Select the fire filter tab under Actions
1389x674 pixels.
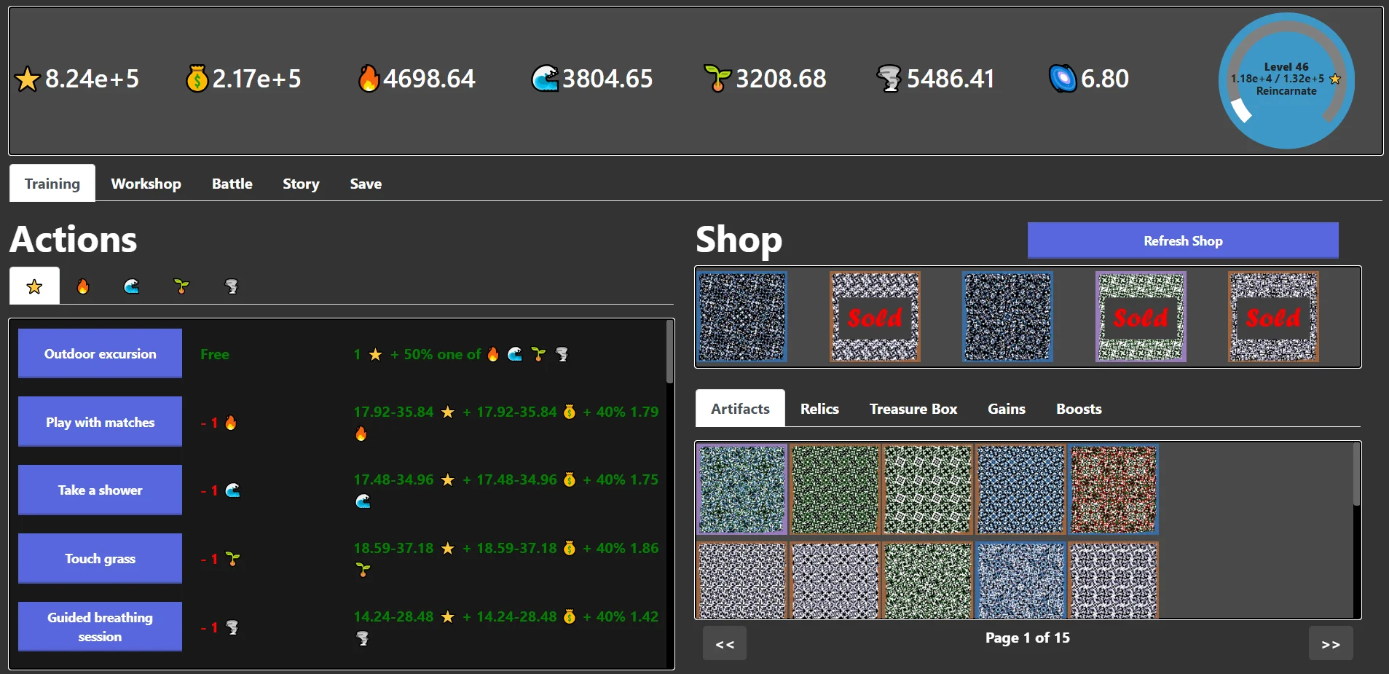(83, 286)
